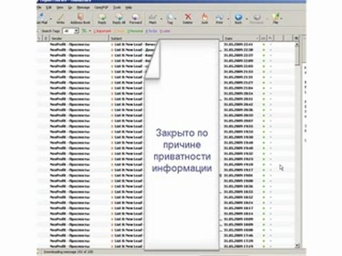This screenshot has width=342, height=256.
Task: Open the Edit menu
Action: [48, 8]
